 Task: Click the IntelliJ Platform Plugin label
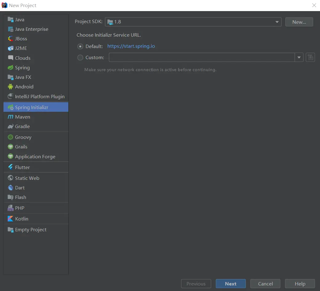click(x=40, y=97)
